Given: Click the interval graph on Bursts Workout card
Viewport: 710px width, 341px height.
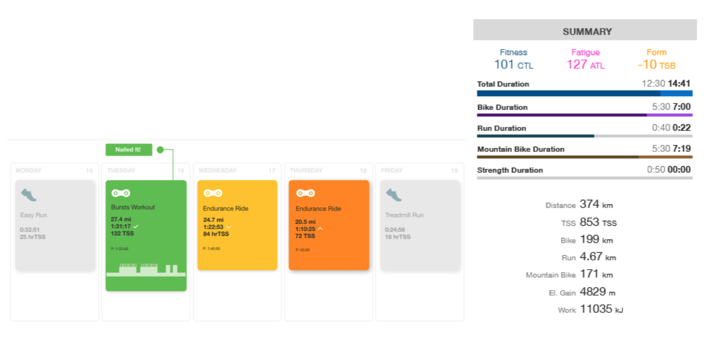Looking at the screenshot, I should (146, 270).
